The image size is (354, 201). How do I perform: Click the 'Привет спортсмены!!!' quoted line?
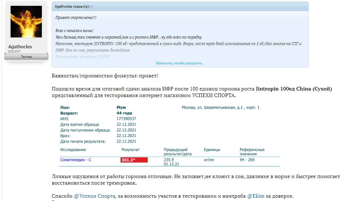point(76,17)
